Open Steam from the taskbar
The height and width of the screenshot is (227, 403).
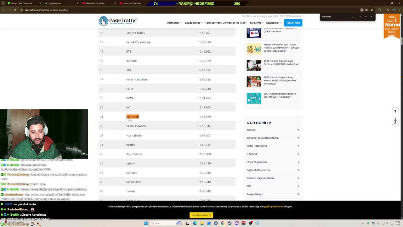click(x=230, y=223)
